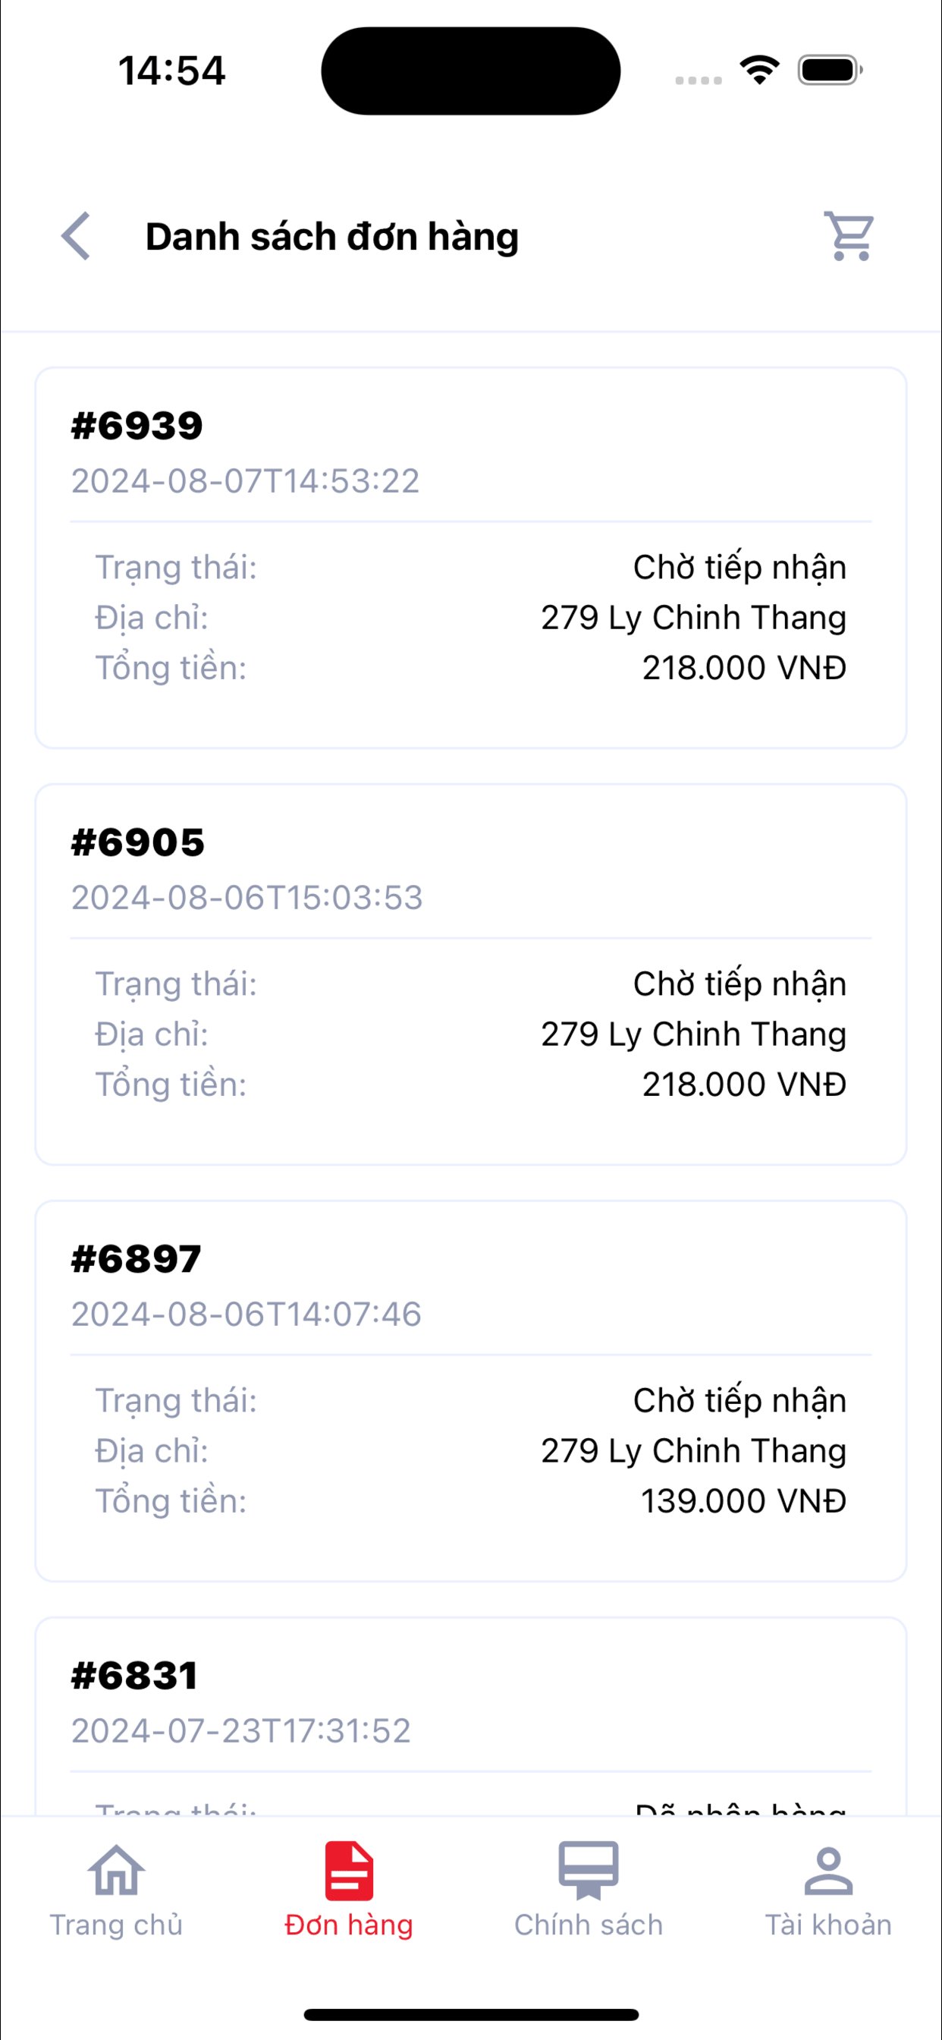The width and height of the screenshot is (942, 2040).
Task: Tap the home indicator bar
Action: (471, 2015)
